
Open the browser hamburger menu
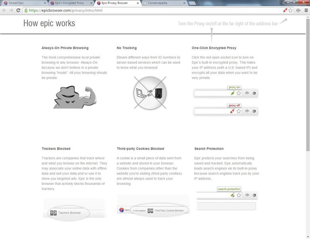[x=306, y=10]
